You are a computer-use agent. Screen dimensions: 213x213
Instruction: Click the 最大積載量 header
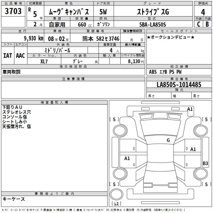point(133,44)
